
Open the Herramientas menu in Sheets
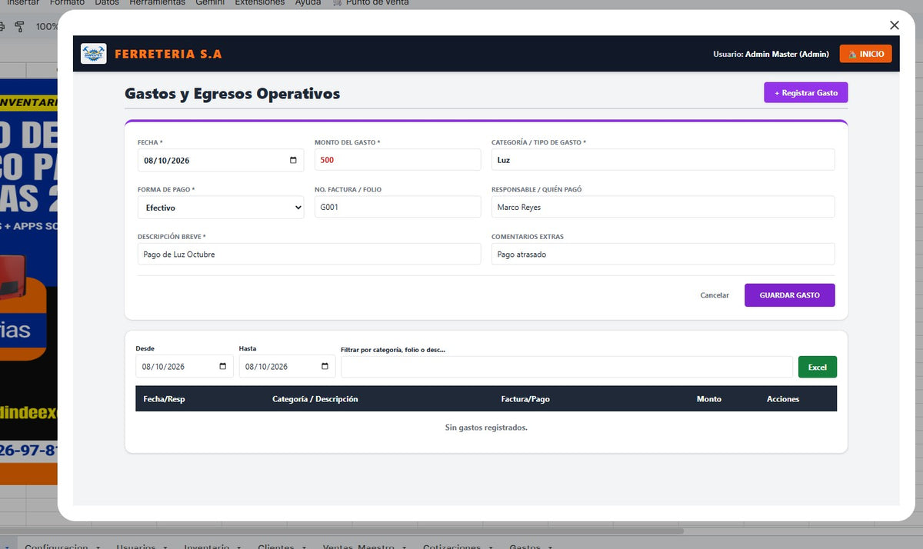click(x=157, y=3)
